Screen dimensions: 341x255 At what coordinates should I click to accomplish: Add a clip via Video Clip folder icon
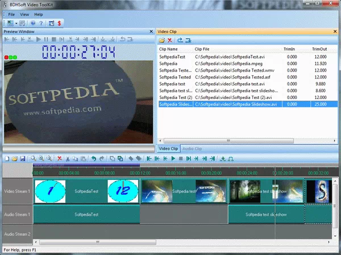pyautogui.click(x=162, y=40)
